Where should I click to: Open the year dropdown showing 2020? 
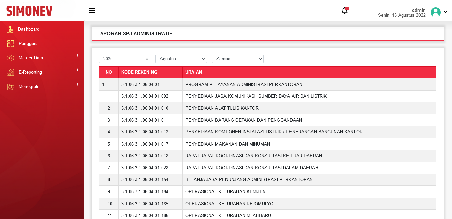124,59
